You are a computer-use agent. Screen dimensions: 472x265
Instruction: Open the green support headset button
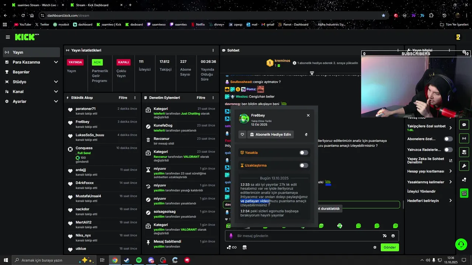461,244
